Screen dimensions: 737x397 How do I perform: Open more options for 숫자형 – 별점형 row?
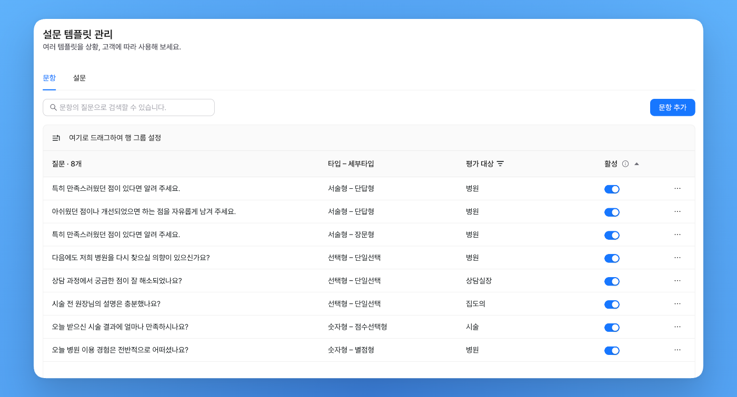coord(678,350)
